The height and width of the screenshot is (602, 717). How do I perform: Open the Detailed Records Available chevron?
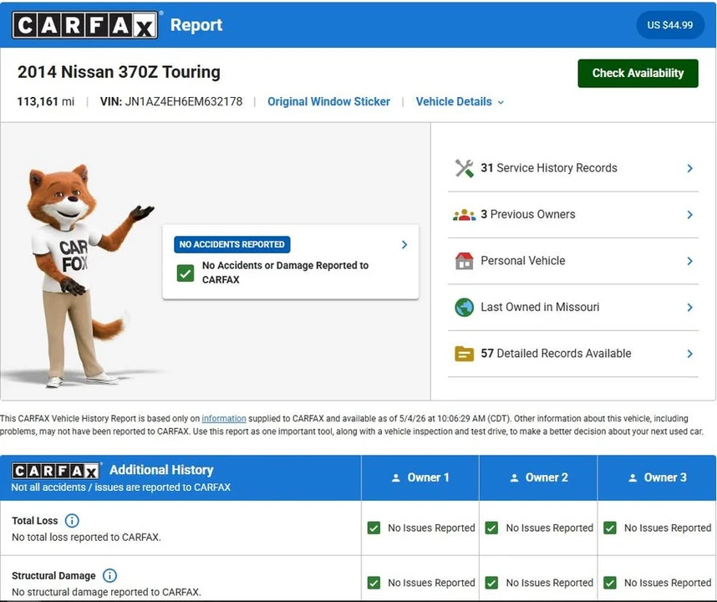(x=690, y=354)
